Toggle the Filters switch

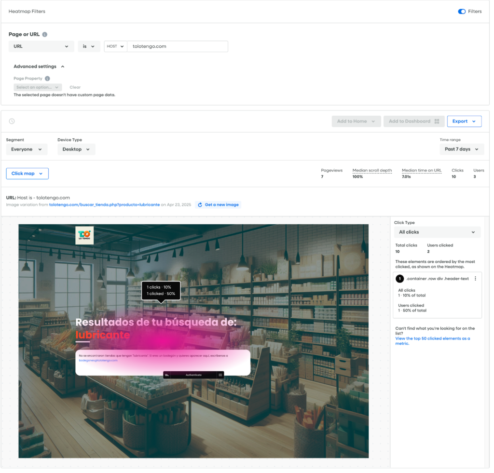tap(462, 12)
